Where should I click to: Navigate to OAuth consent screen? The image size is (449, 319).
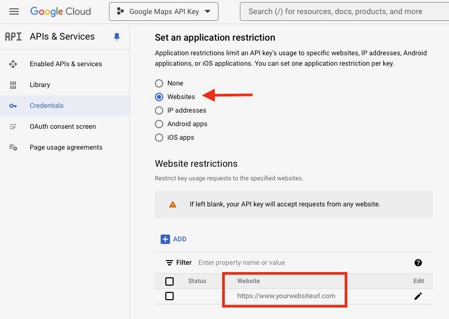pyautogui.click(x=62, y=126)
